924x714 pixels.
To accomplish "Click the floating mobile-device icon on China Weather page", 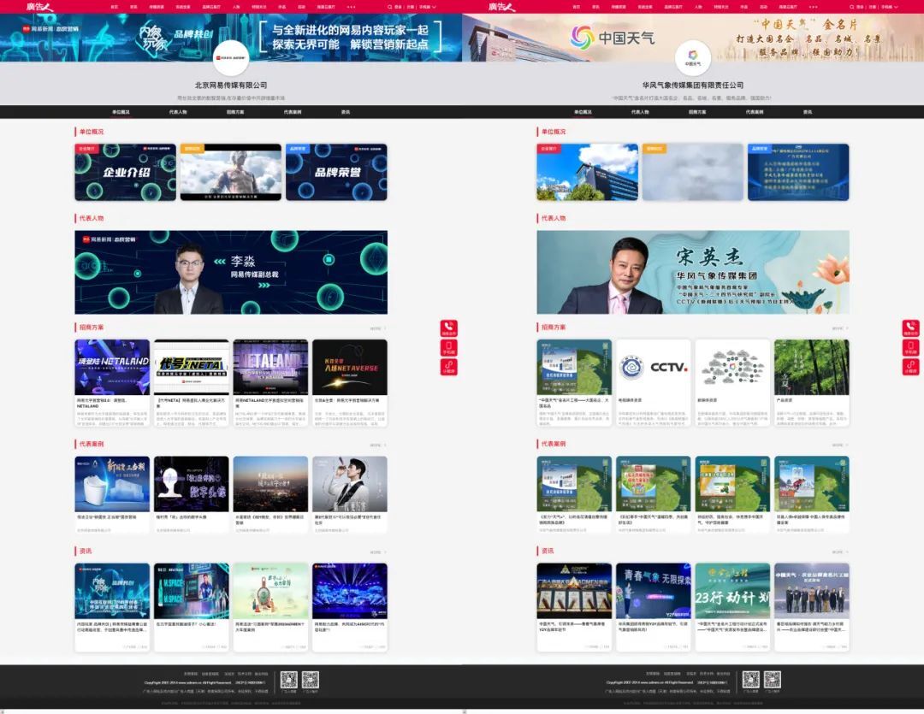I will [910, 347].
